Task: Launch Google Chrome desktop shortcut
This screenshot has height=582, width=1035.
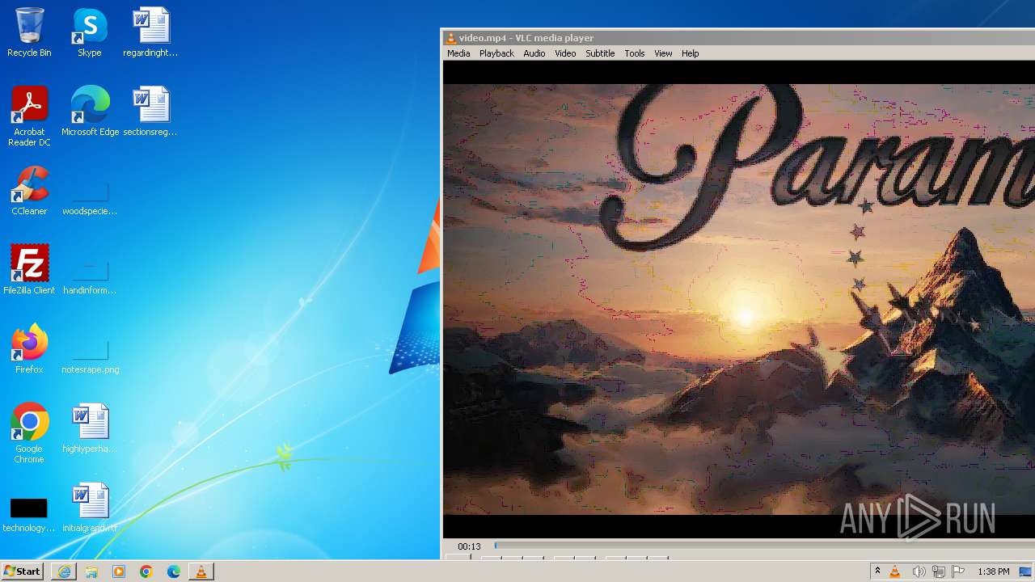Action: pyautogui.click(x=29, y=433)
